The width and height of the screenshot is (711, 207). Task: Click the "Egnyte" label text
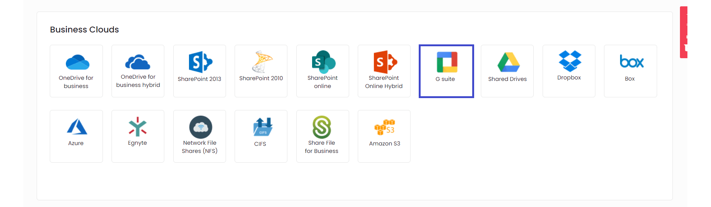137,143
